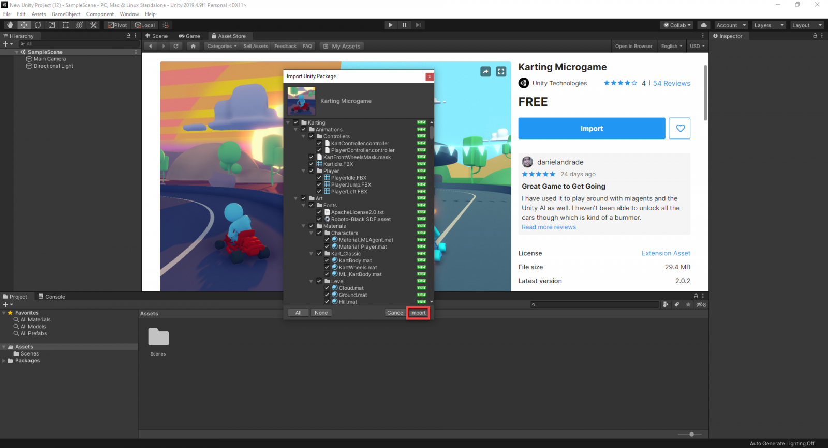
Task: Go back in Asset Store
Action: point(151,46)
